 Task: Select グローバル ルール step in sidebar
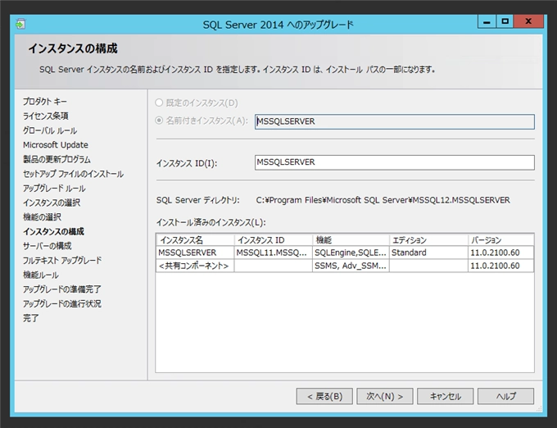[50, 130]
